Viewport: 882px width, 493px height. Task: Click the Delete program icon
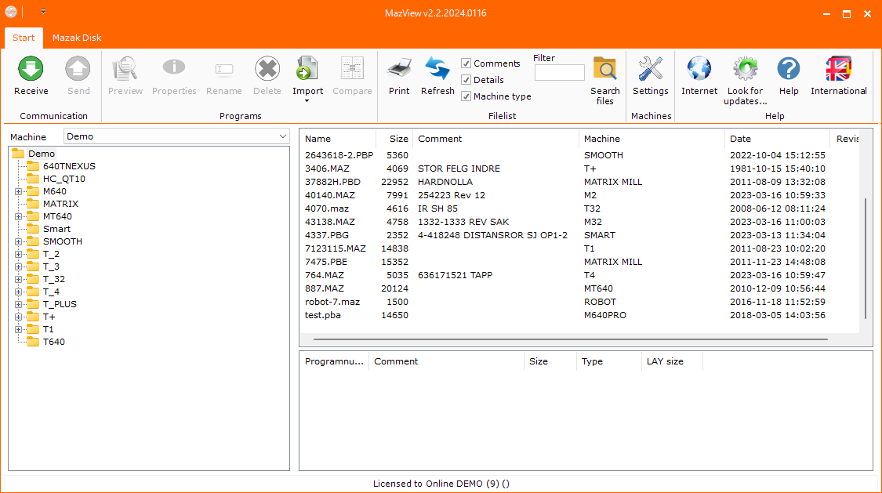click(267, 69)
